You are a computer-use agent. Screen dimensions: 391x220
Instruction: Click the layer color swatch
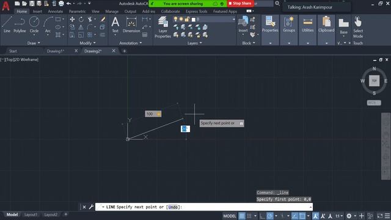pyautogui.click(x=193, y=19)
